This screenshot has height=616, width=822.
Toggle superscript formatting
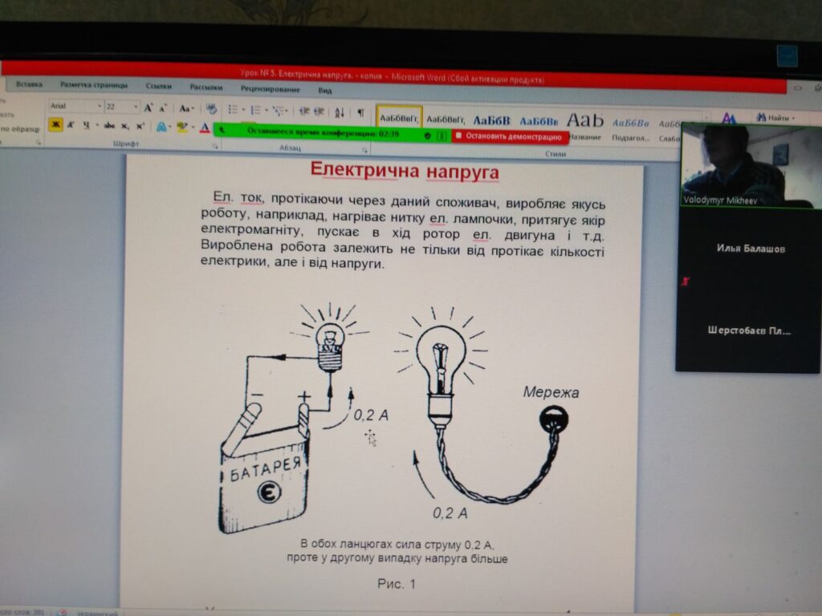click(140, 126)
